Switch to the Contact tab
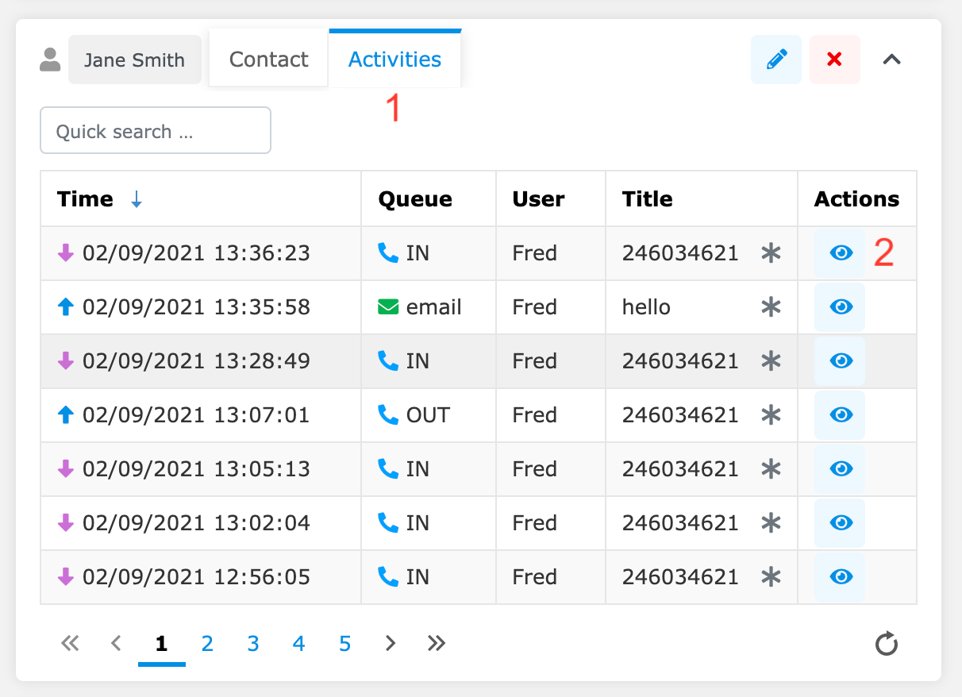962x697 pixels. coord(267,58)
